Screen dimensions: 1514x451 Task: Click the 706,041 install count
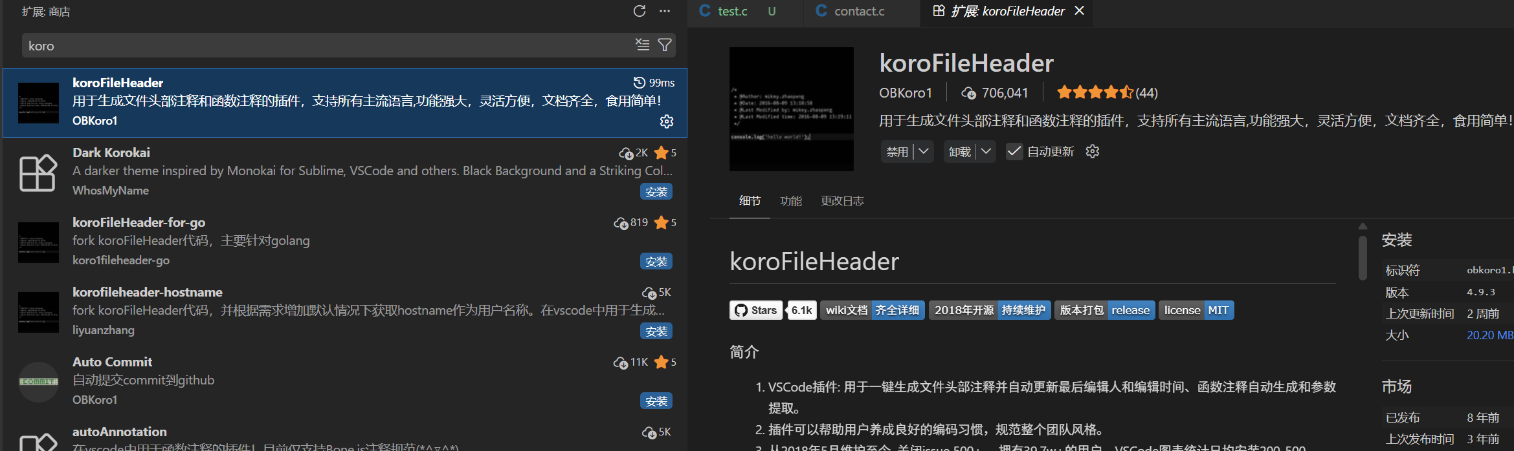[x=995, y=93]
